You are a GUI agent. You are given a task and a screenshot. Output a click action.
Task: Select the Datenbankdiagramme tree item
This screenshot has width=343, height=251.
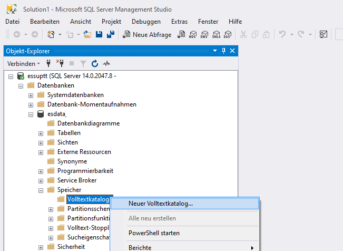coord(89,123)
